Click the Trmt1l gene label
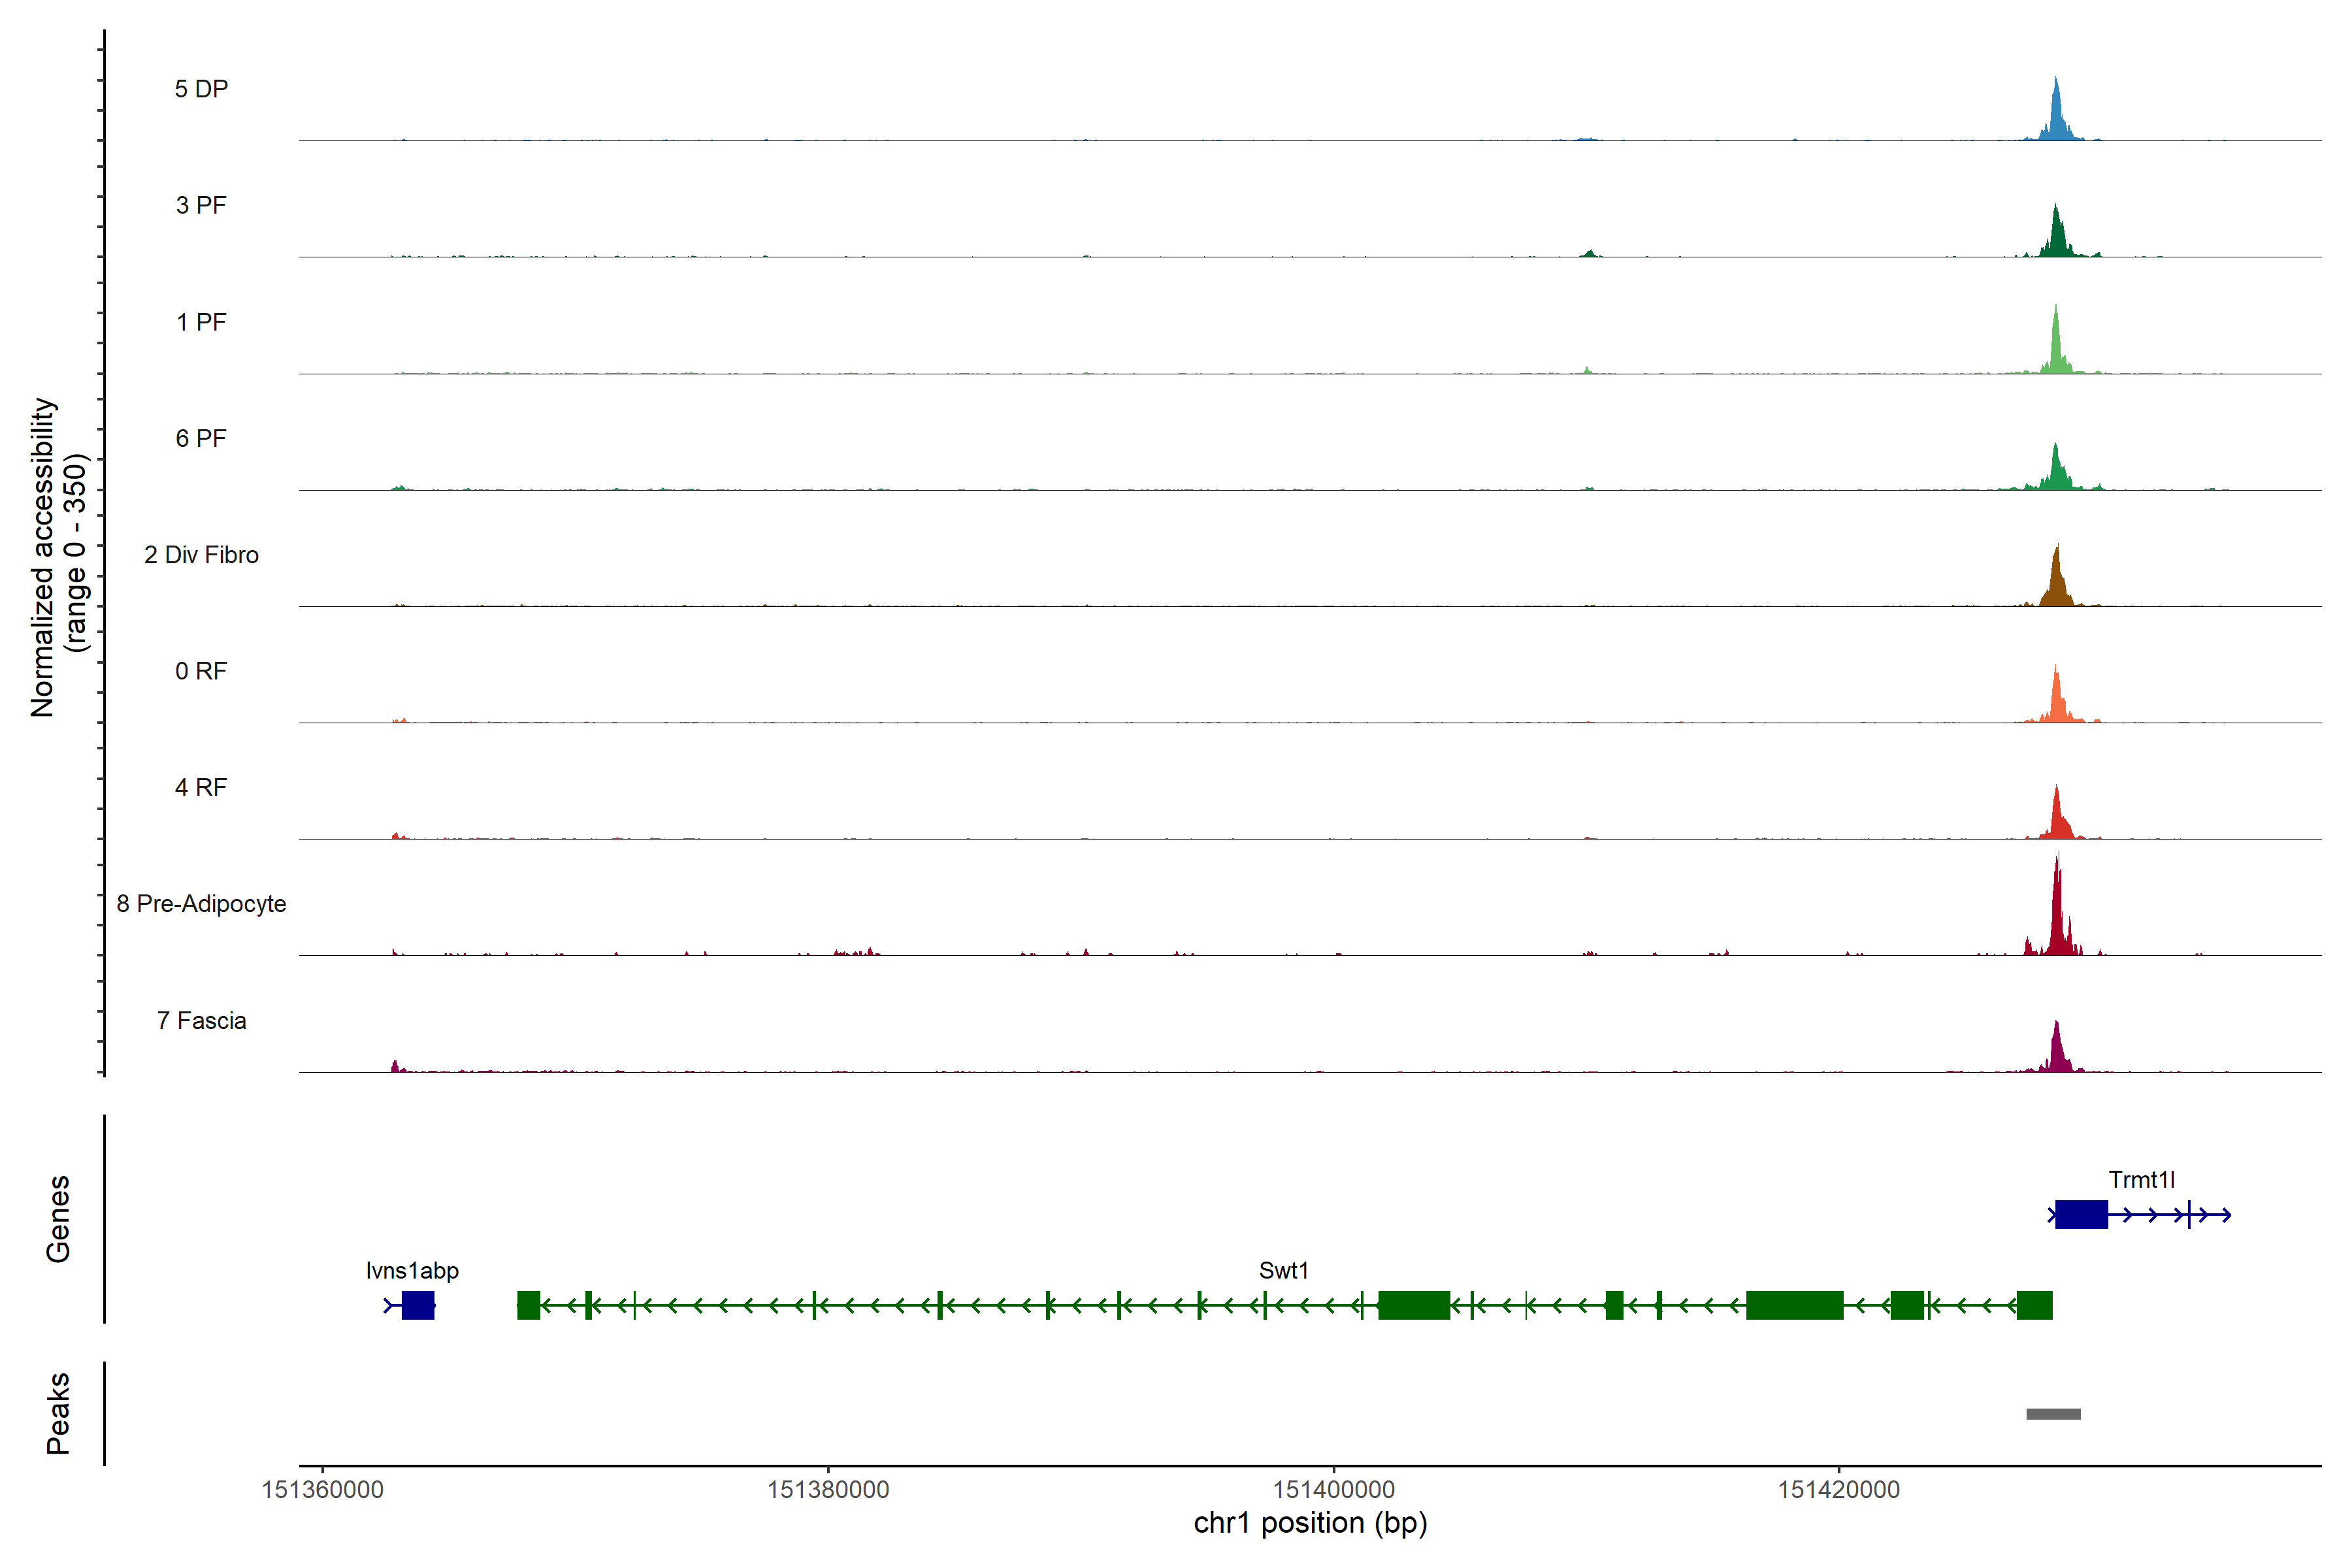Screen dimensions: 2352x1568 (x=2141, y=1180)
